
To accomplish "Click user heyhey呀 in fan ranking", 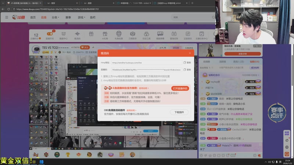I will 215,82.
